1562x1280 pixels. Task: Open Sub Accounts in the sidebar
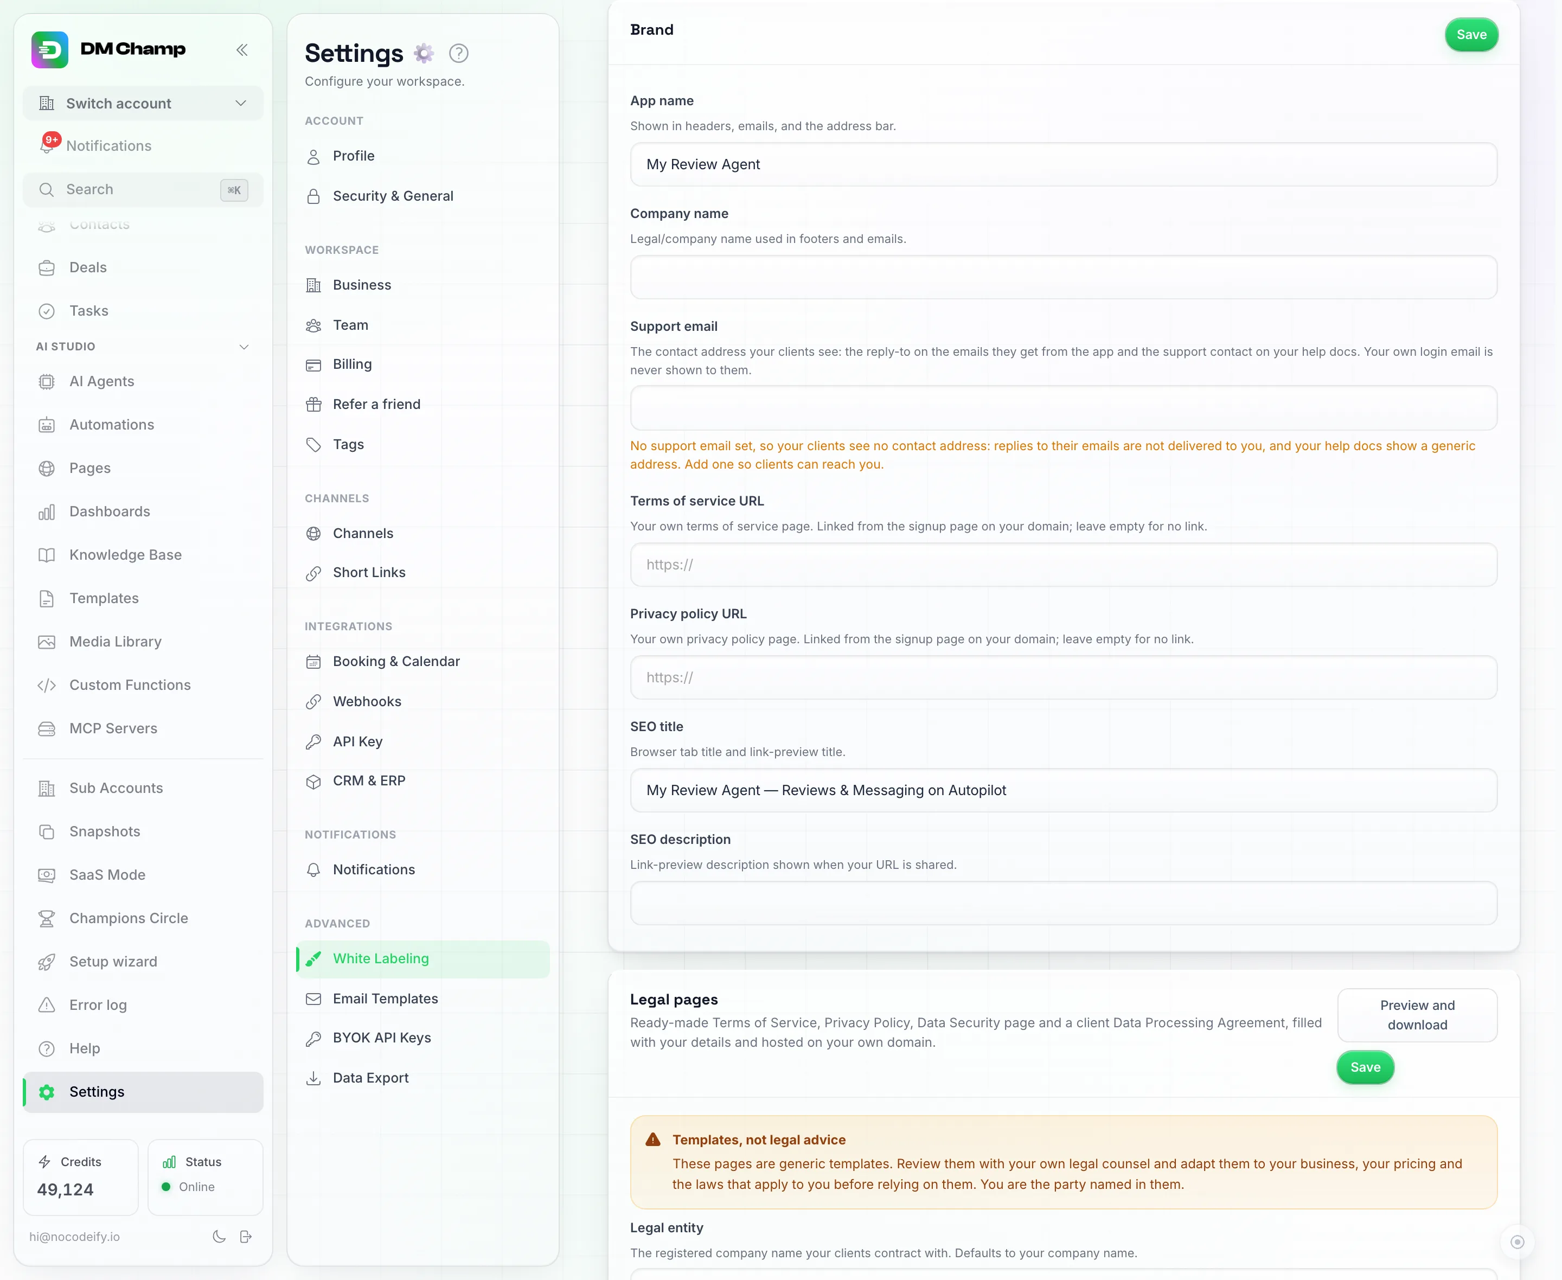click(143, 788)
